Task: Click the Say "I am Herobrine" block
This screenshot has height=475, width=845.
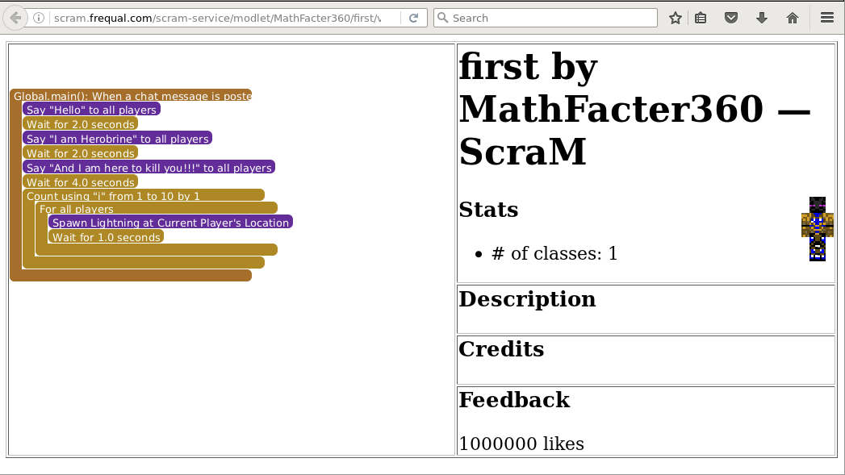Action: [117, 139]
